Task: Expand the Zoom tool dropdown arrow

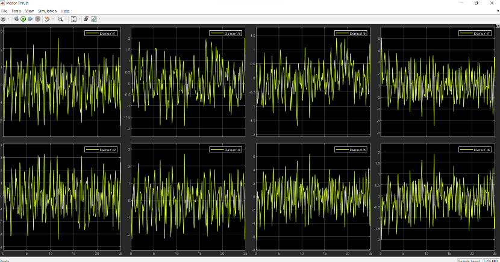Action: (66, 19)
